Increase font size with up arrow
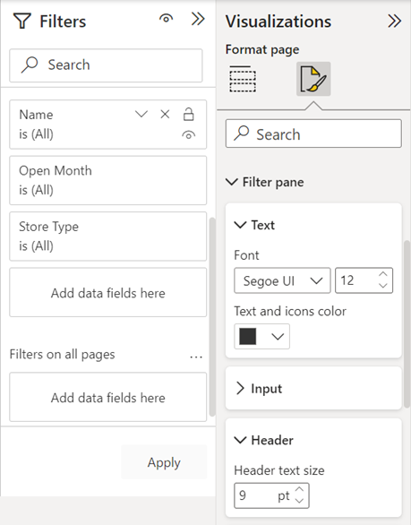This screenshot has width=411, height=525. coord(383,274)
